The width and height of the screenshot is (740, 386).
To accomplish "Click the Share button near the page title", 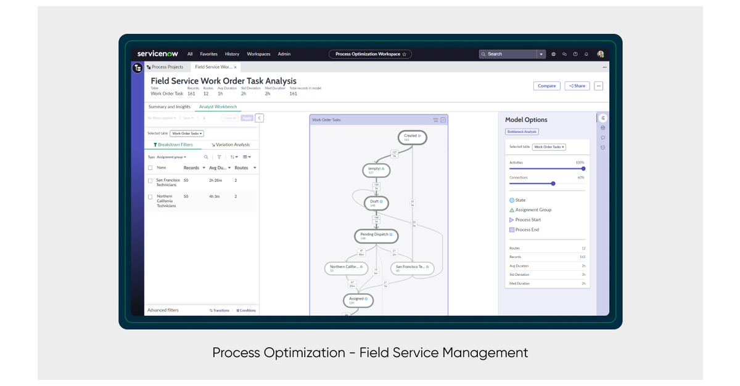I will coord(577,86).
